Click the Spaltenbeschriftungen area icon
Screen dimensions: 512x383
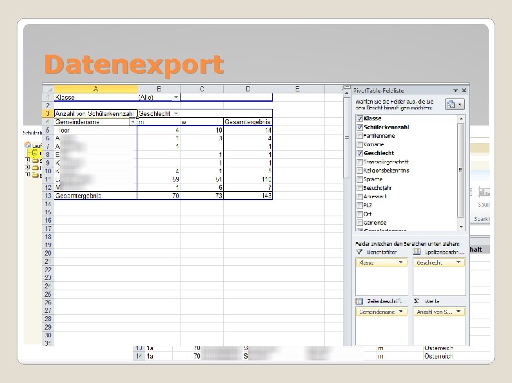[417, 252]
